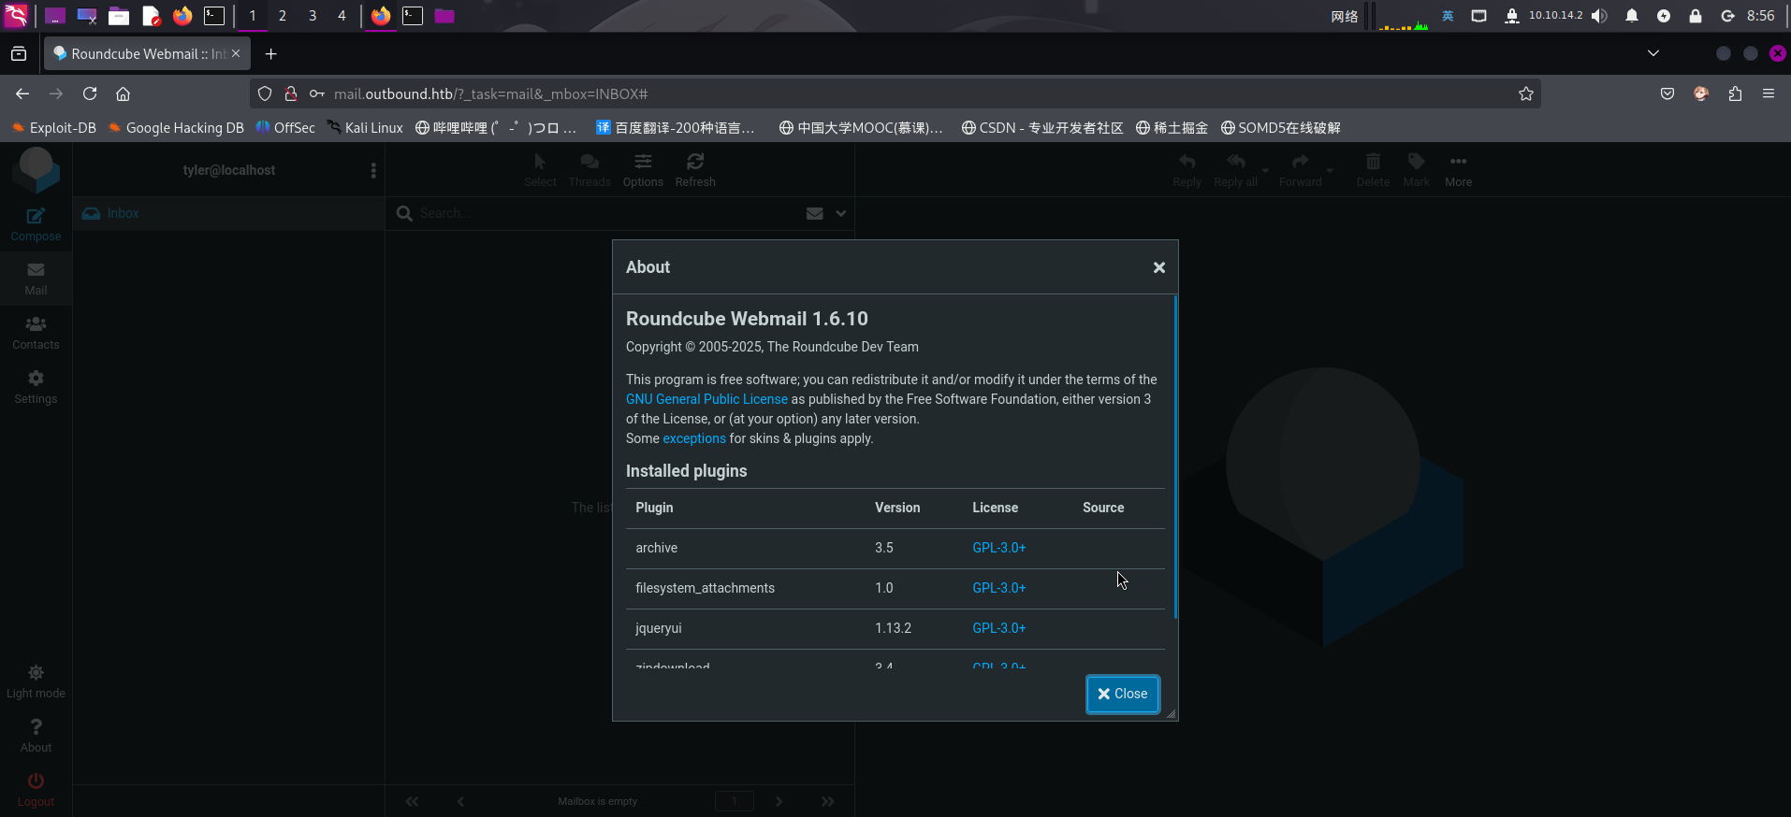Viewport: 1791px width, 817px height.
Task: Bookmark this page with the star icon
Action: 1526,93
